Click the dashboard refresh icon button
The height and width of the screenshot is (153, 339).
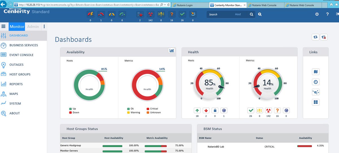pyautogui.click(x=315, y=37)
